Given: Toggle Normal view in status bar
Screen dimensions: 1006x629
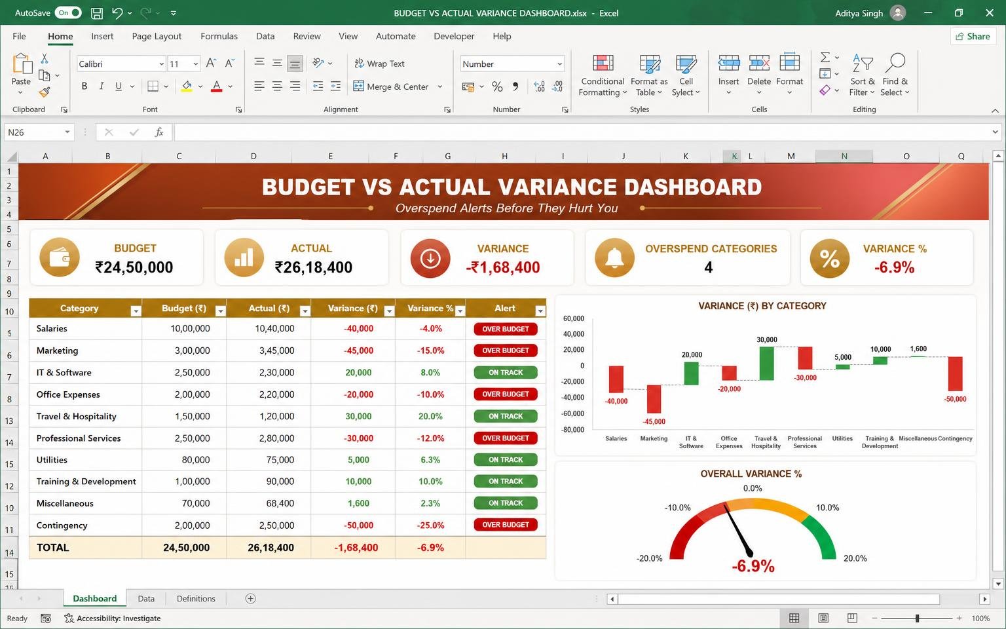Looking at the screenshot, I should point(794,618).
